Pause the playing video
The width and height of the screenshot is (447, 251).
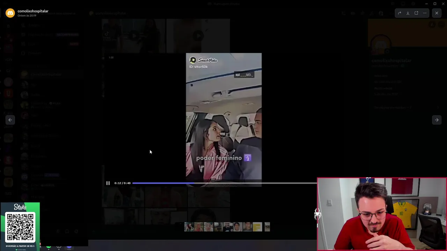pos(108,183)
